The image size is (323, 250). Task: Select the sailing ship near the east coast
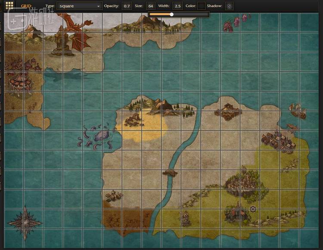pyautogui.click(x=297, y=111)
